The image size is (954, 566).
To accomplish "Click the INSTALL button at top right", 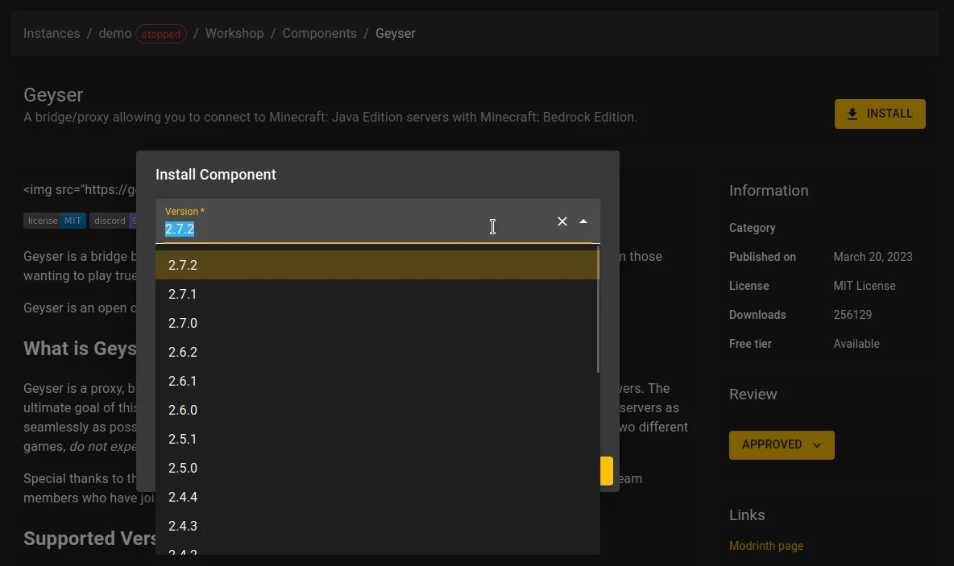I will (x=880, y=114).
